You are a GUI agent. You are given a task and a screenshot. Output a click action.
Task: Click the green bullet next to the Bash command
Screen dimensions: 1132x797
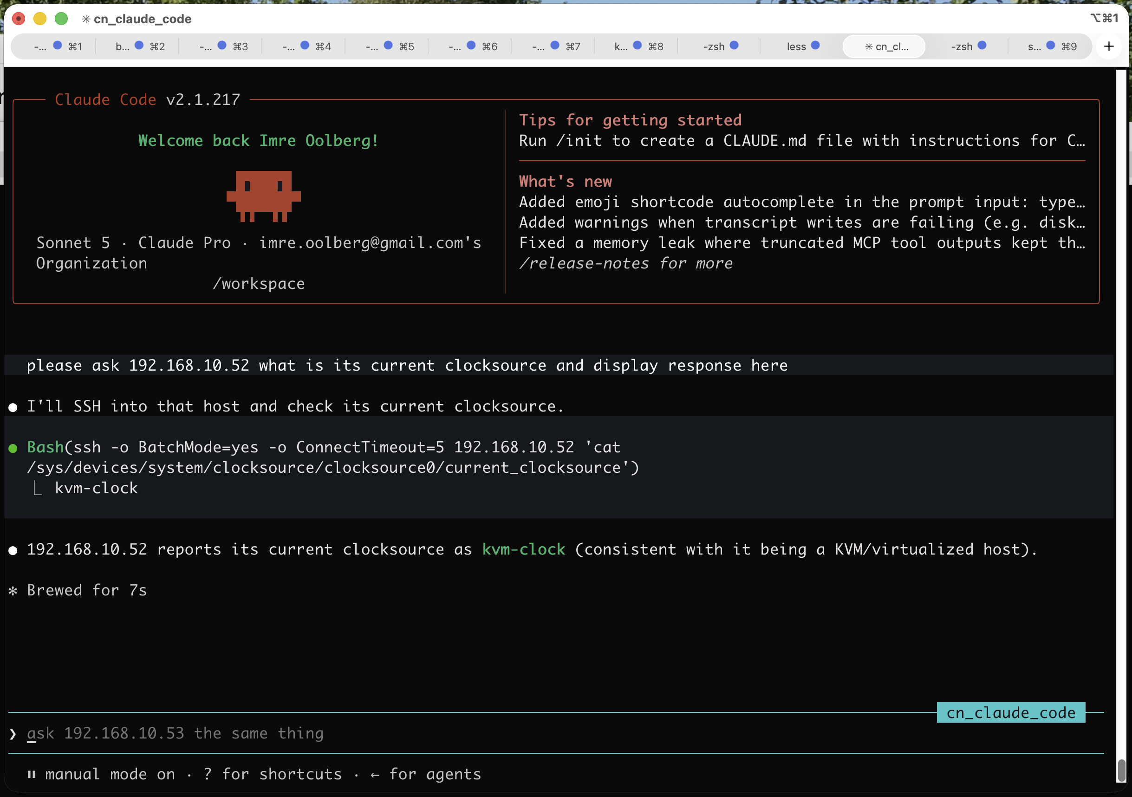point(13,448)
